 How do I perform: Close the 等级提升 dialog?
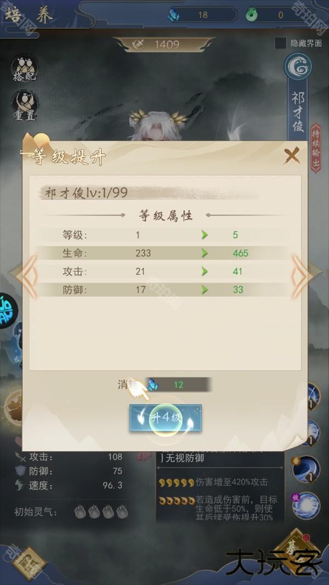pos(292,155)
